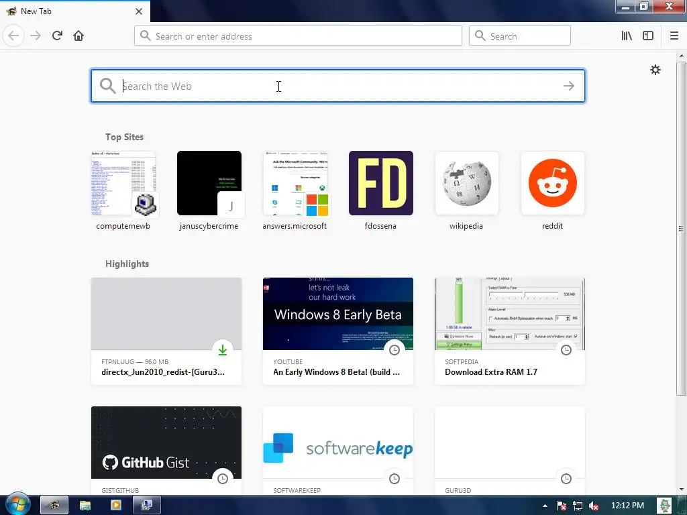Screen dimensions: 687x515
Task: Click the forward navigation arrow
Action: 36,36
